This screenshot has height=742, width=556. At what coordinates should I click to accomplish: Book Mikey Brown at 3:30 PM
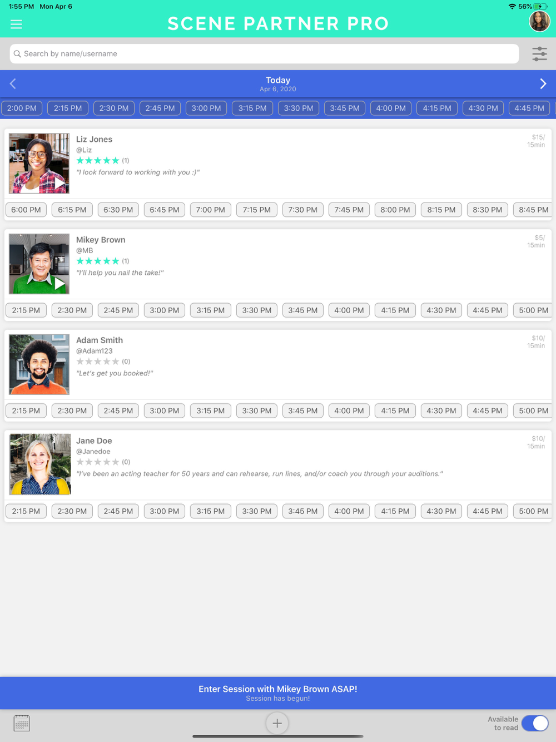click(x=257, y=310)
